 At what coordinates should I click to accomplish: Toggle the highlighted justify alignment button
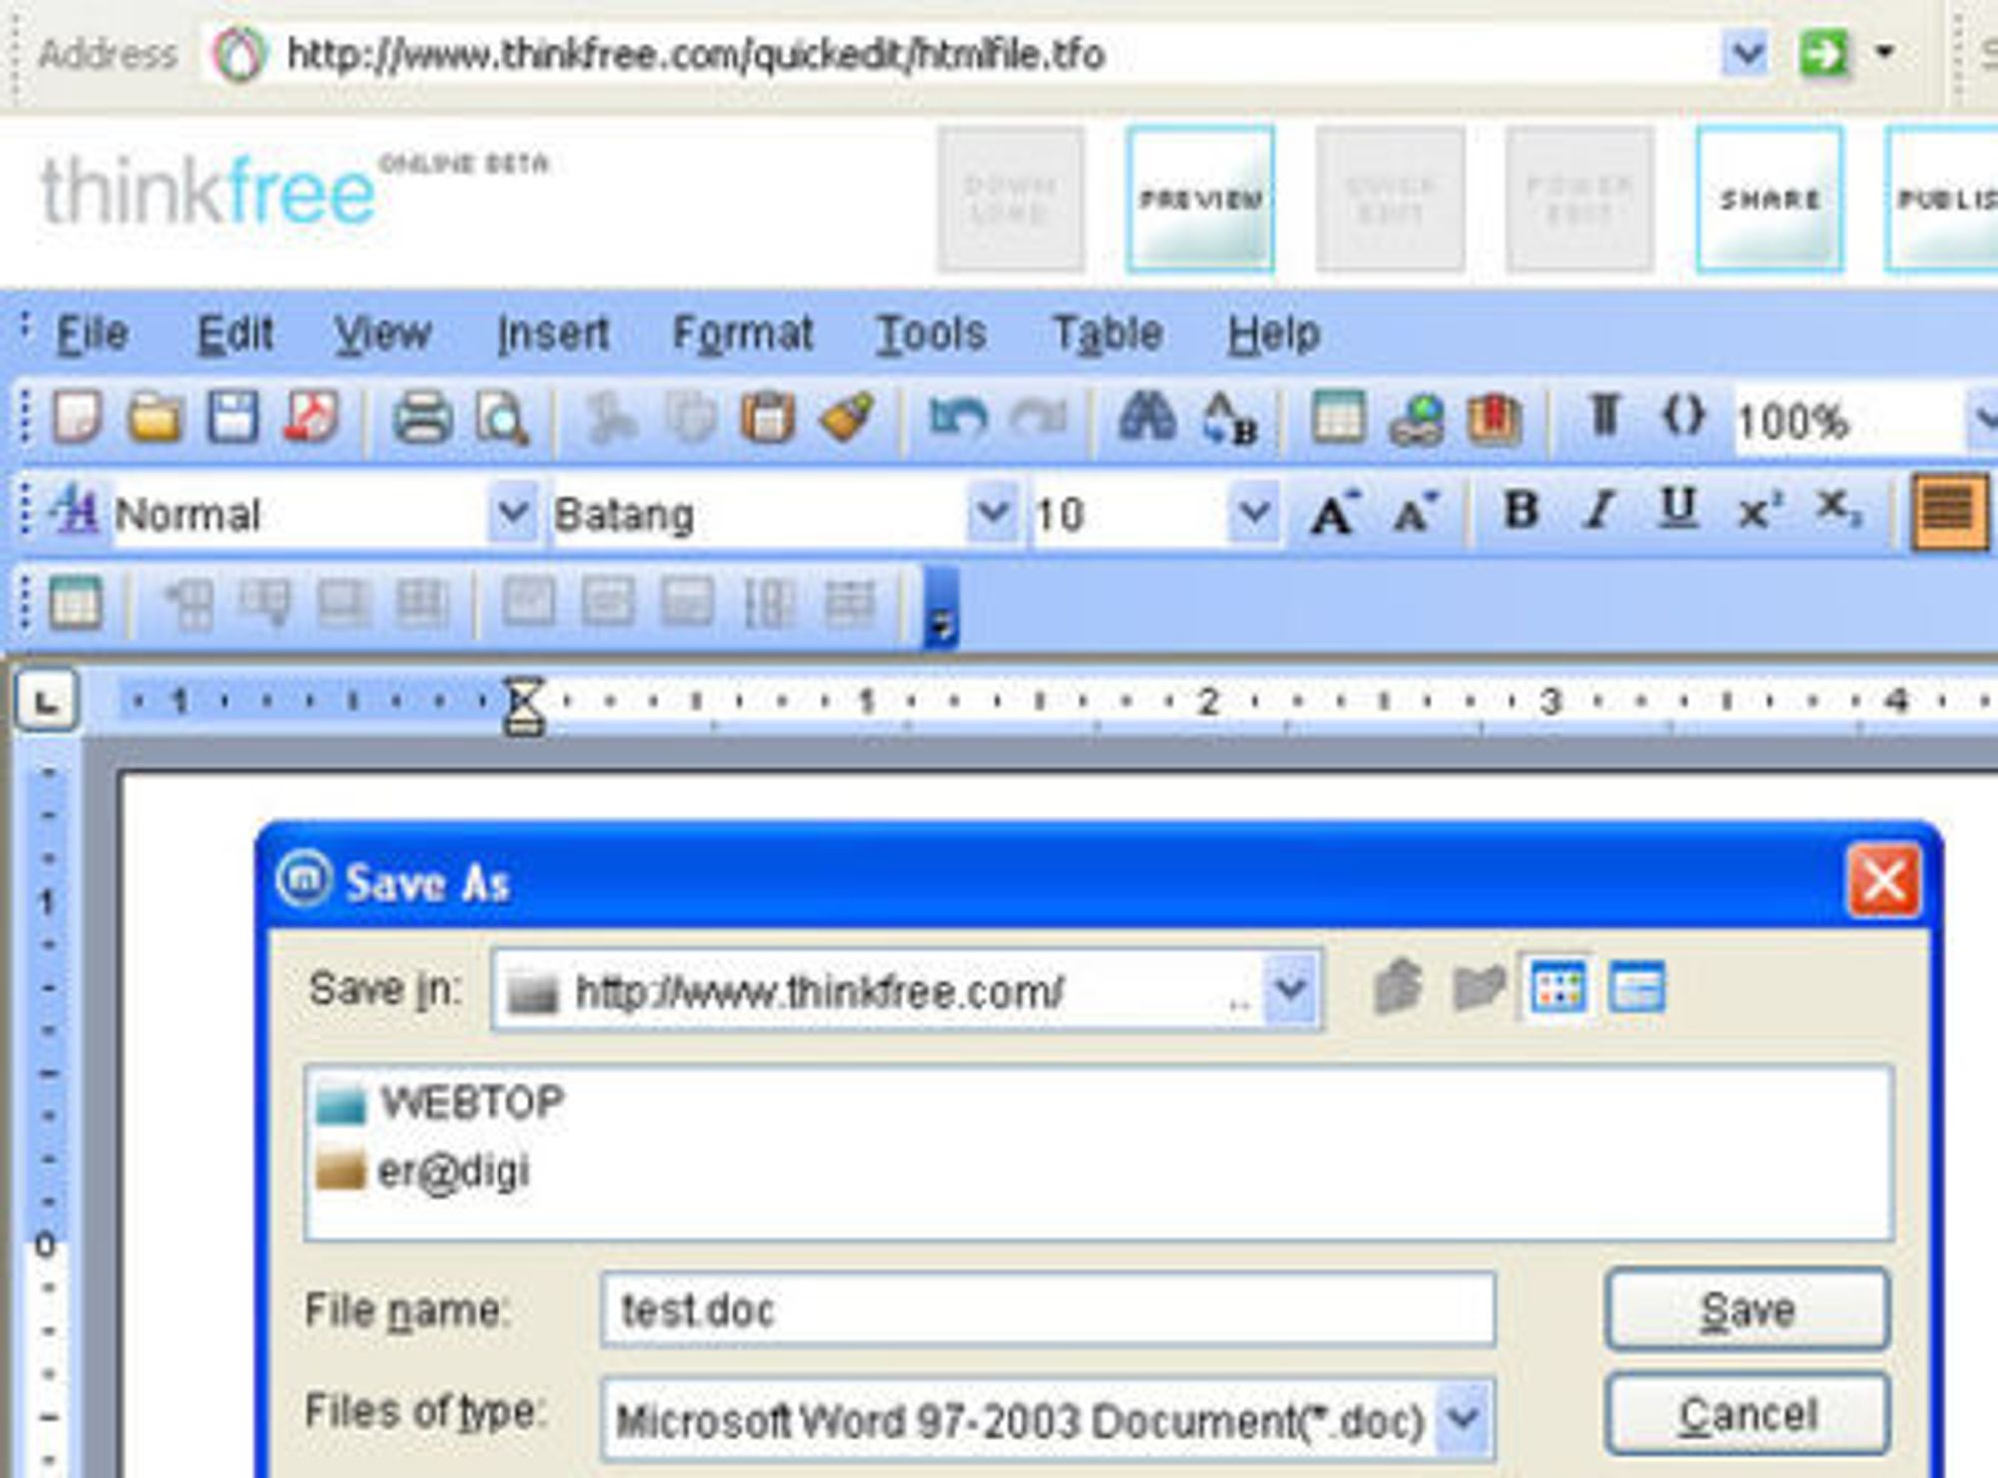click(x=1949, y=512)
